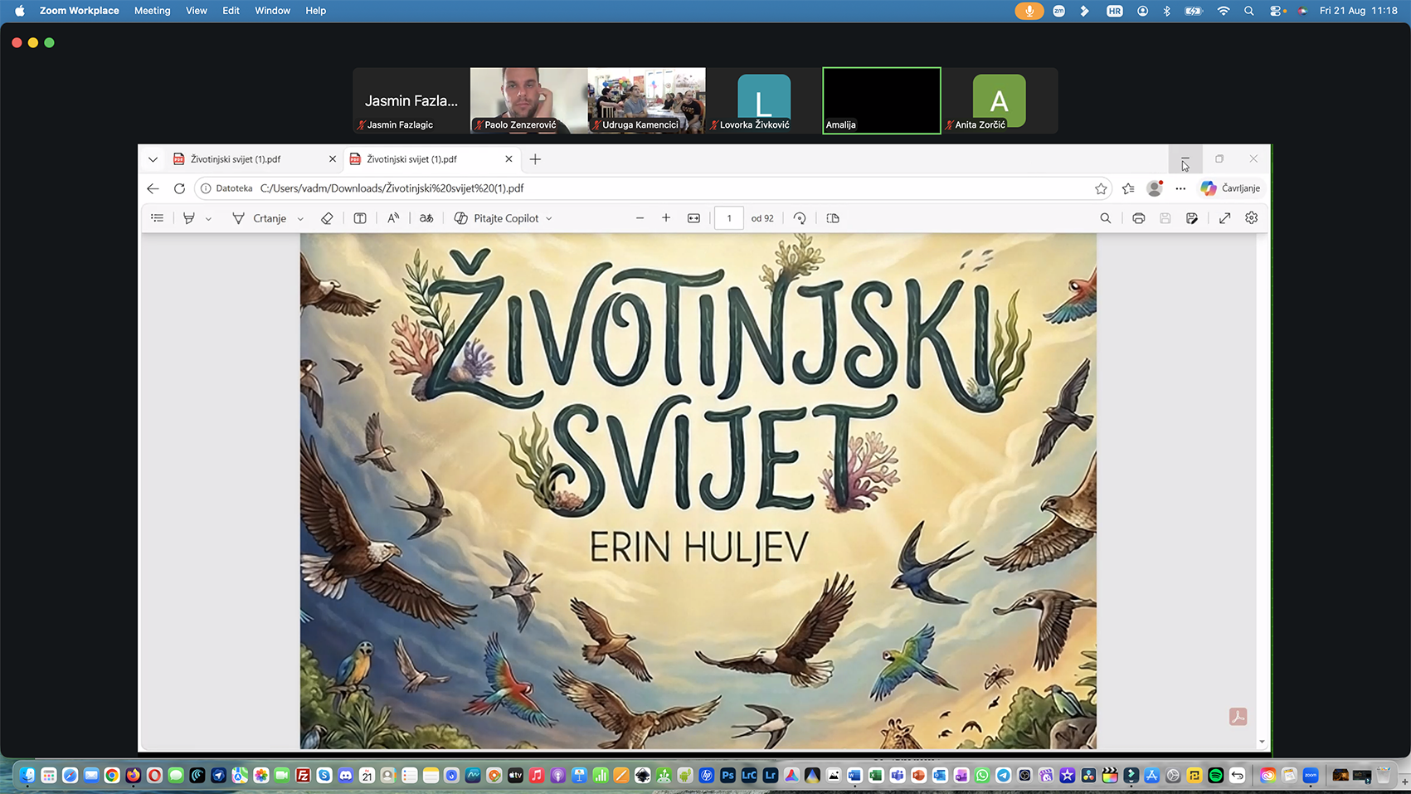Rotate the PDF page
This screenshot has height=794, width=1411.
point(800,218)
